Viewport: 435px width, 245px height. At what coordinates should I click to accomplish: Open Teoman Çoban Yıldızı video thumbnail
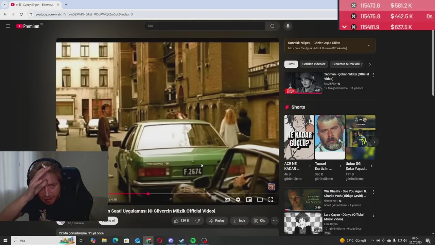click(x=303, y=83)
